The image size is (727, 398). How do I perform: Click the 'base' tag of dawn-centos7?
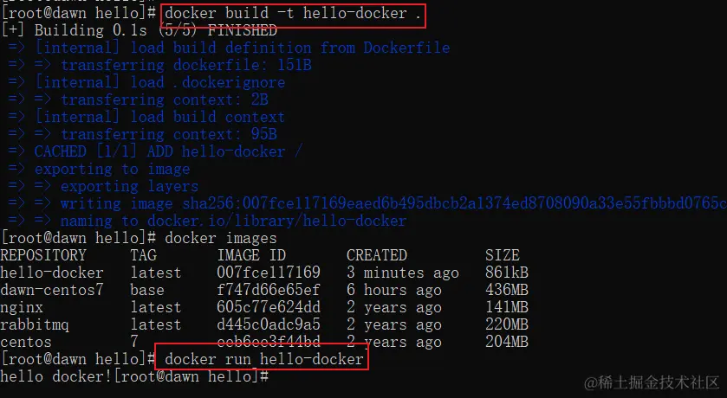click(148, 290)
